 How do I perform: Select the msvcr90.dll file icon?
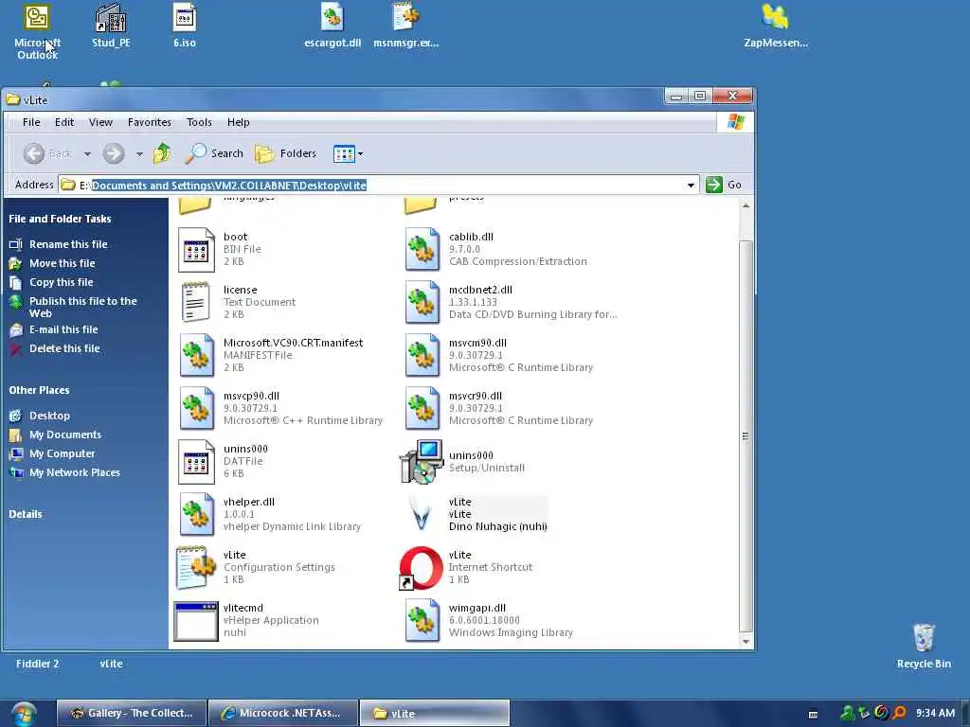pos(422,409)
